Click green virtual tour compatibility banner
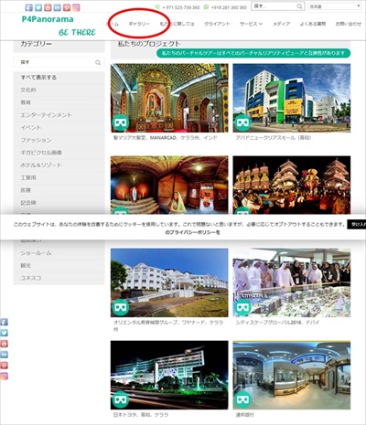366x425 pixels. click(x=253, y=53)
